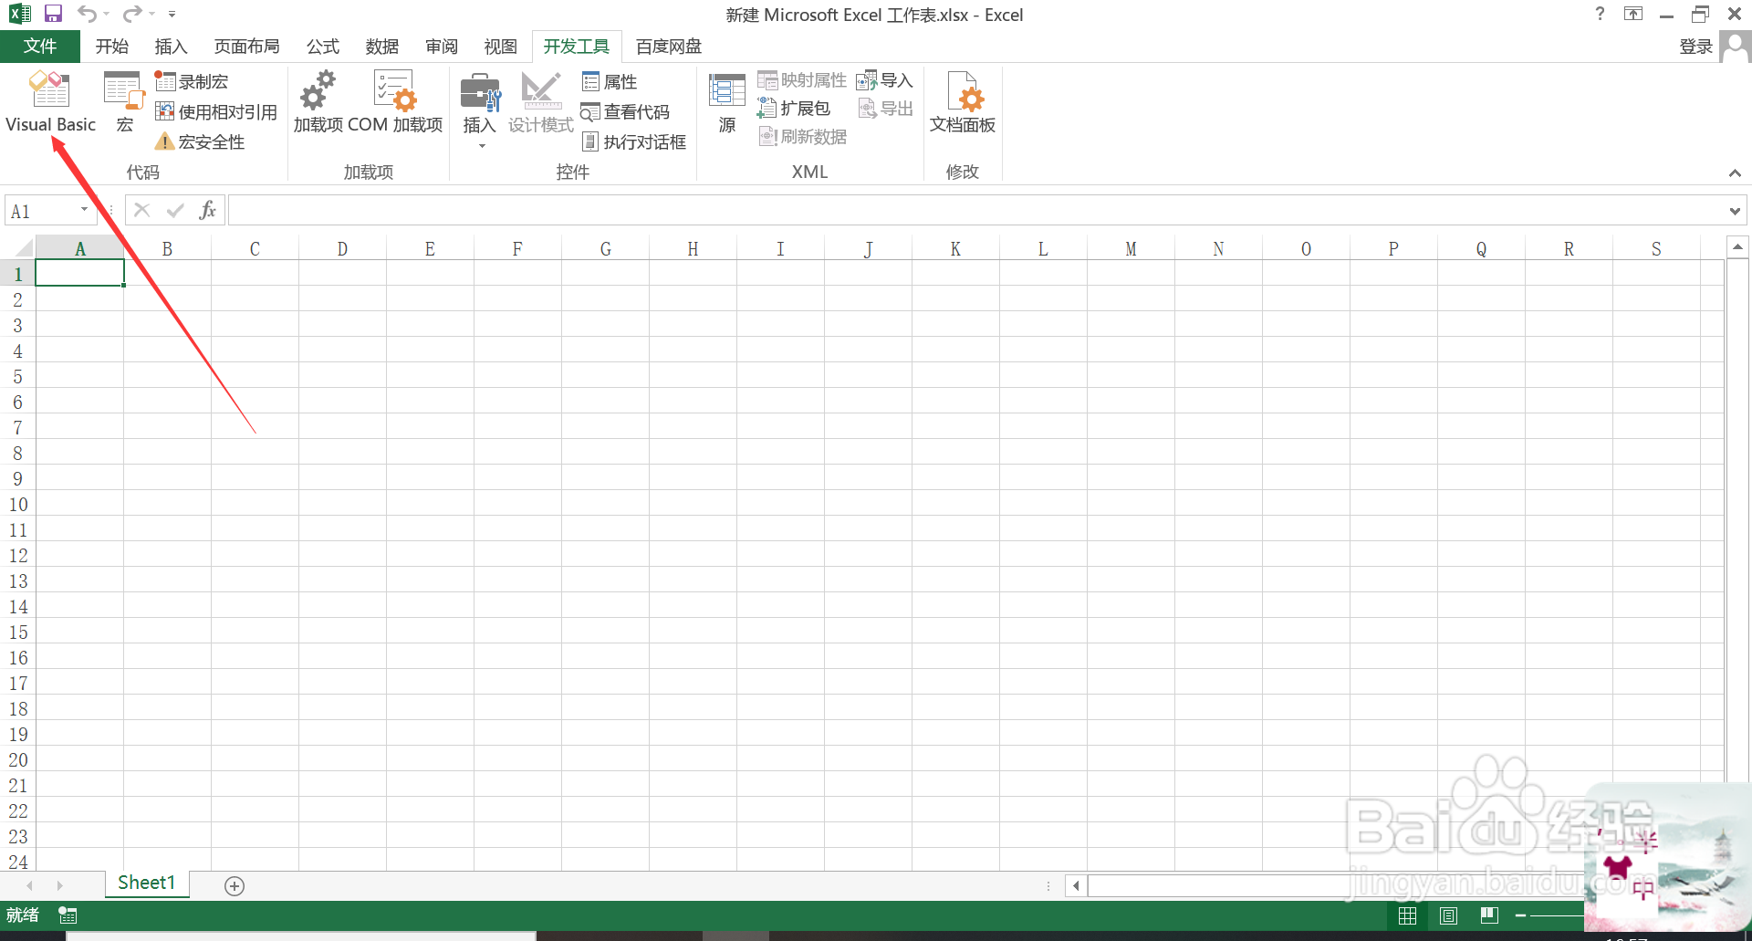1752x941 pixels.
Task: Toggle 使用相对引用 relative references
Action: click(x=216, y=112)
